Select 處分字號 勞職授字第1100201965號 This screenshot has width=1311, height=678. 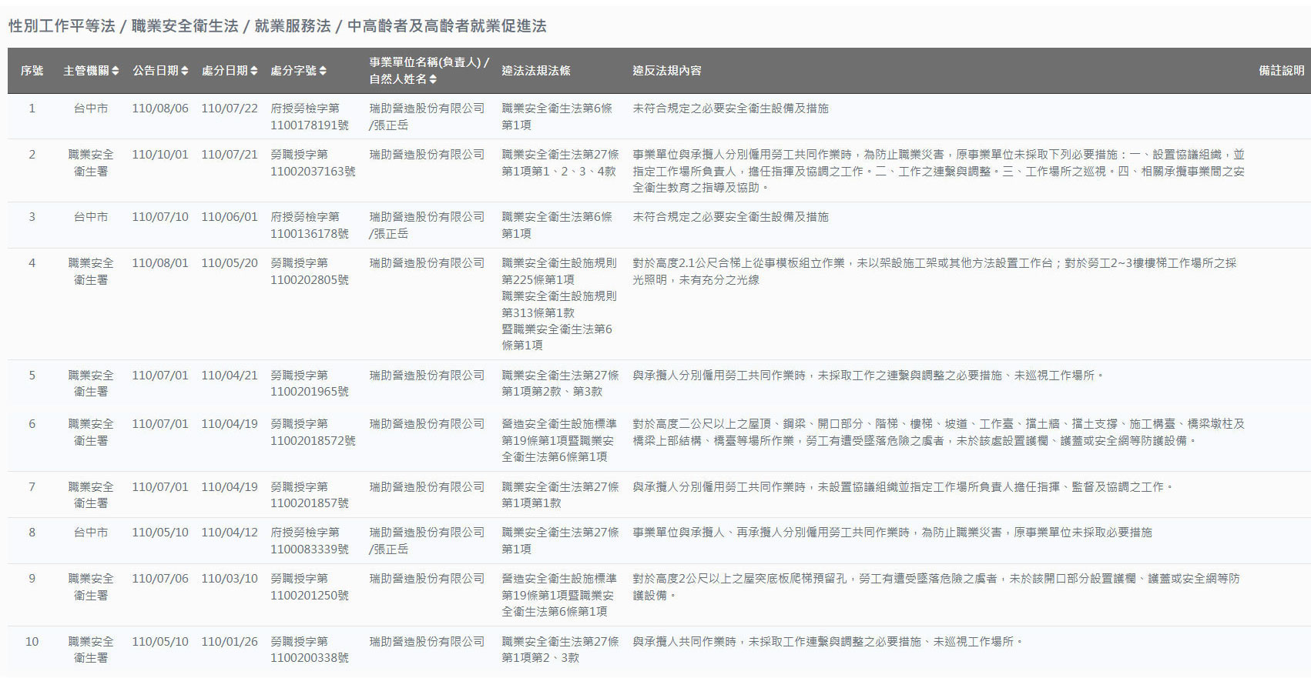click(310, 383)
